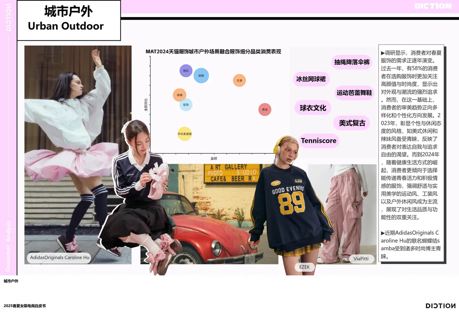459x312 pixels.
Task: Click the orange 表镜 bubble in chart
Action: click(179, 95)
